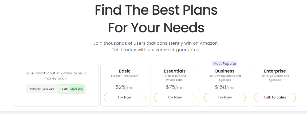Click Try Now under the Basic plan
The height and width of the screenshot is (114, 307).
[125, 97]
